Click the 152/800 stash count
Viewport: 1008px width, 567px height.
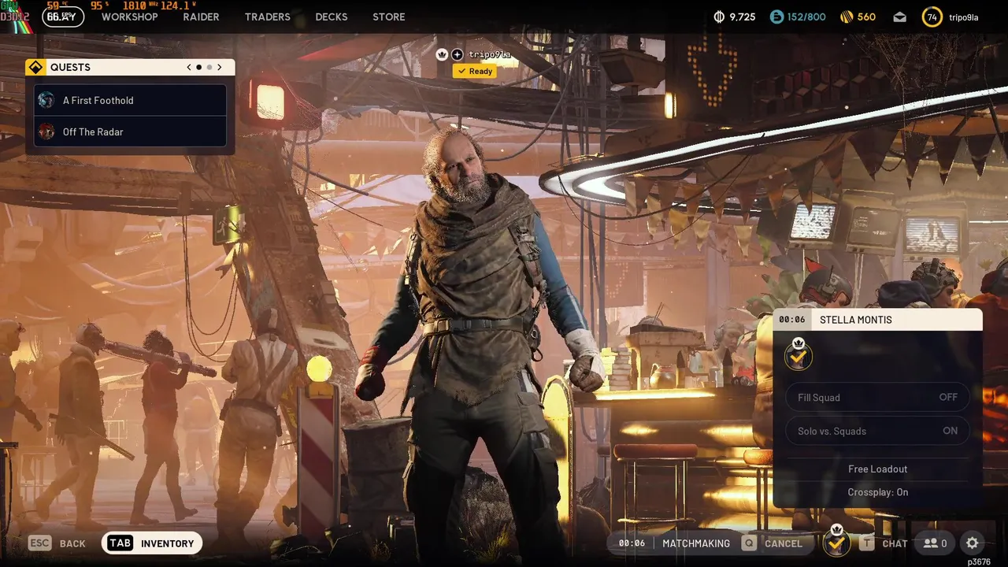point(806,17)
